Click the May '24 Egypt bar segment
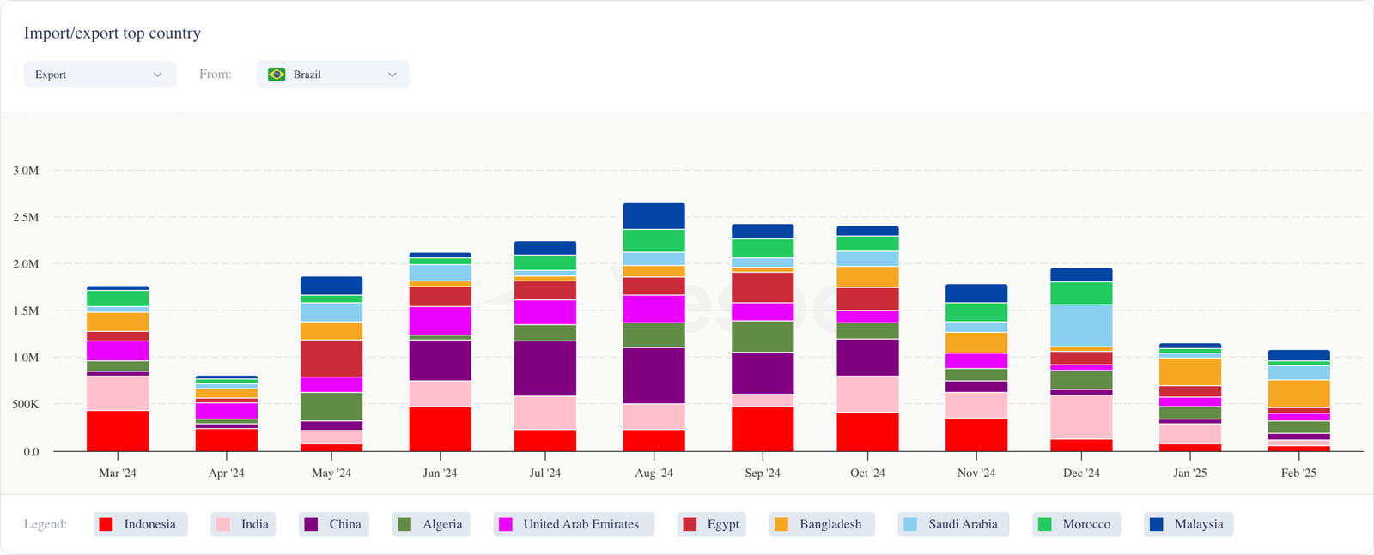The height and width of the screenshot is (555, 1374). [331, 358]
